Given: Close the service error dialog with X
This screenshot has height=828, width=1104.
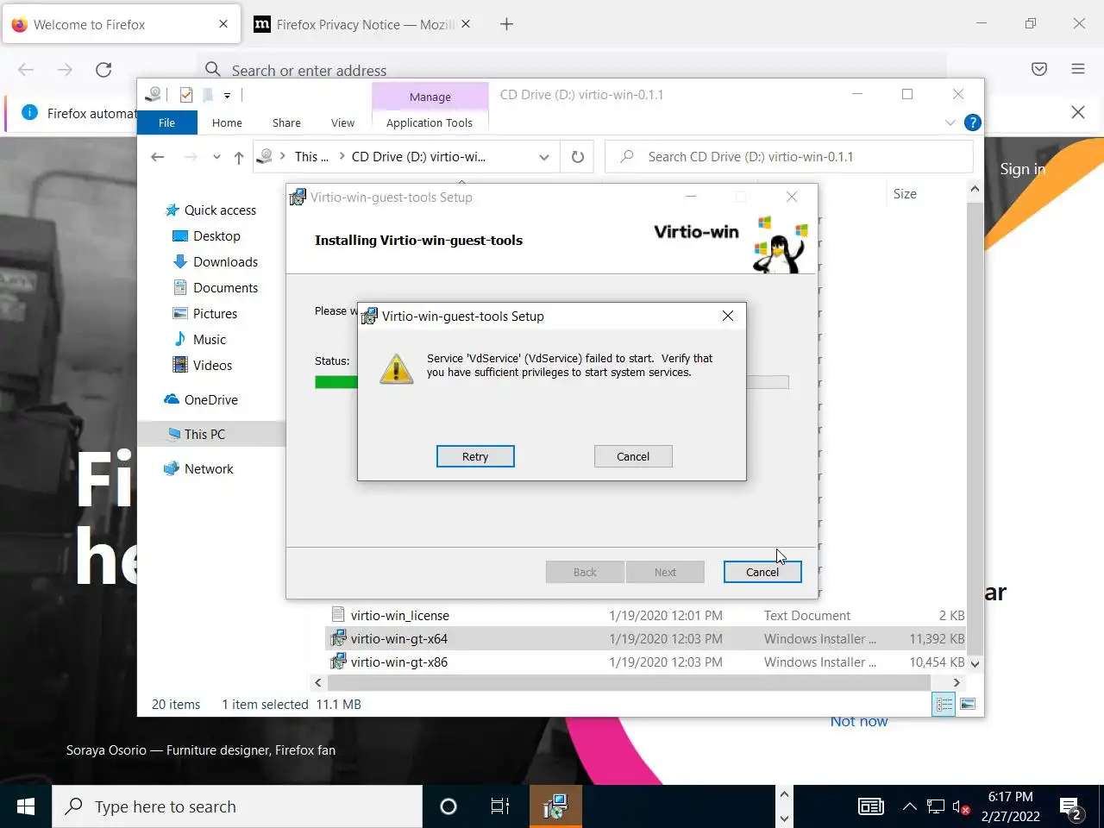Looking at the screenshot, I should tap(728, 316).
